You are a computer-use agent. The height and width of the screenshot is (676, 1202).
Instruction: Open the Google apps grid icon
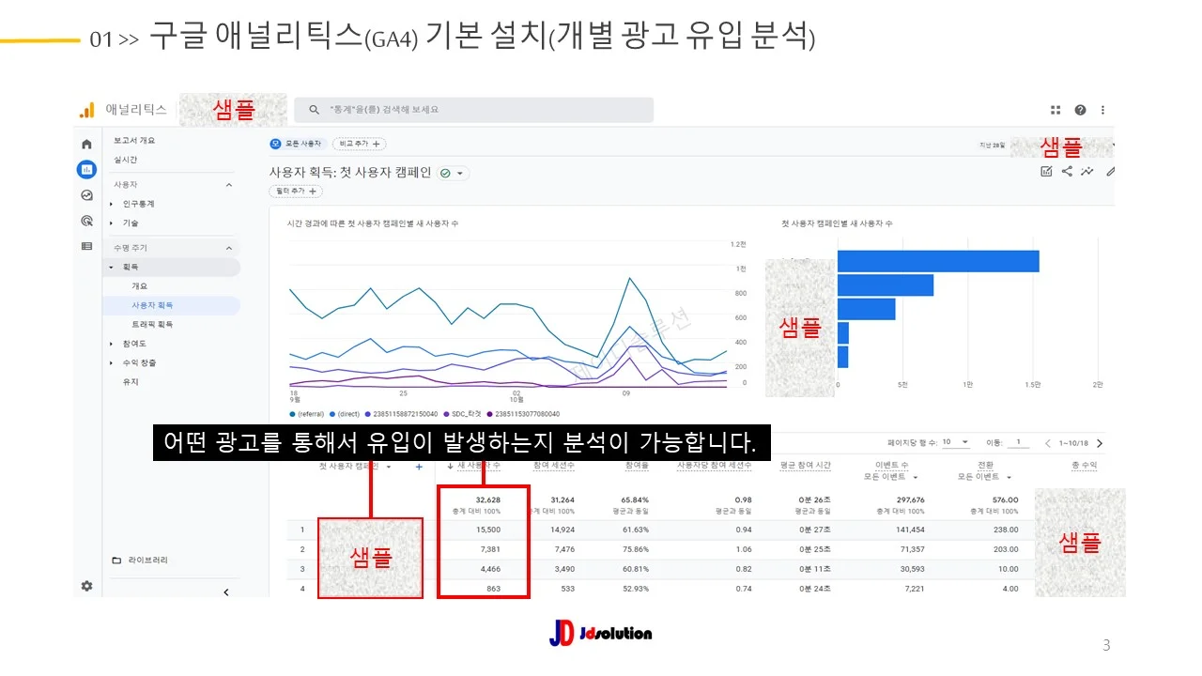click(1056, 110)
